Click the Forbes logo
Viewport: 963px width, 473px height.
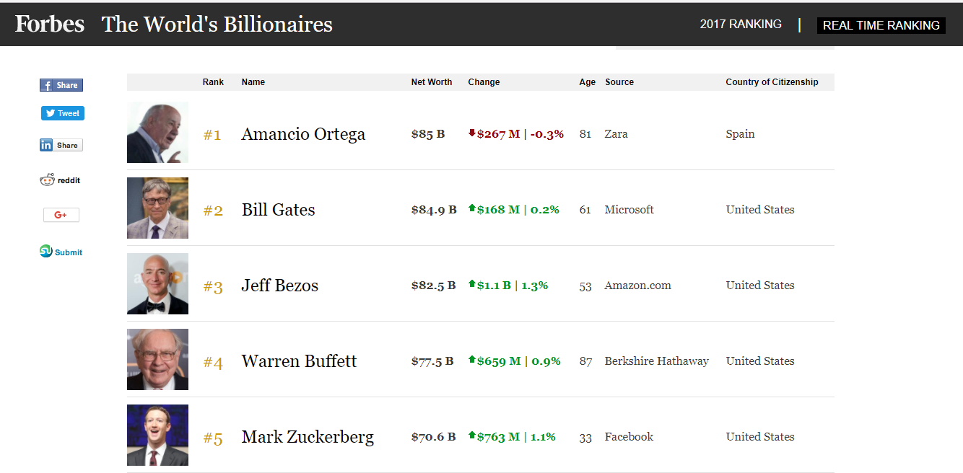50,24
